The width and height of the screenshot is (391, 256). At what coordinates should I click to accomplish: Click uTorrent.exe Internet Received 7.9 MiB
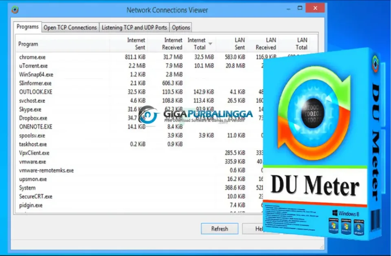pyautogui.click(x=174, y=66)
